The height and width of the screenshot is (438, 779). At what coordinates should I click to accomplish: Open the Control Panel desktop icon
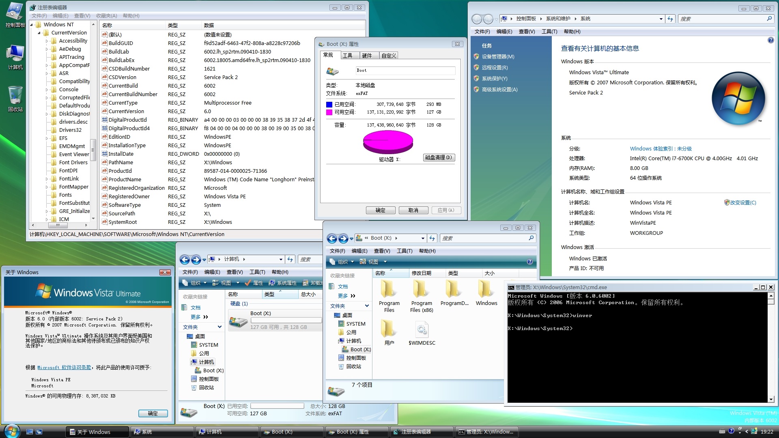tap(15, 15)
